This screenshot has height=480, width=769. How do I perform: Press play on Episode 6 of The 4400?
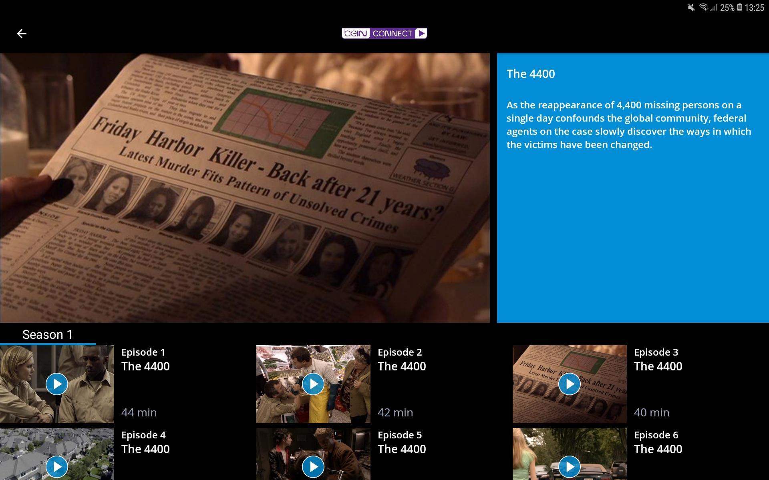(570, 466)
